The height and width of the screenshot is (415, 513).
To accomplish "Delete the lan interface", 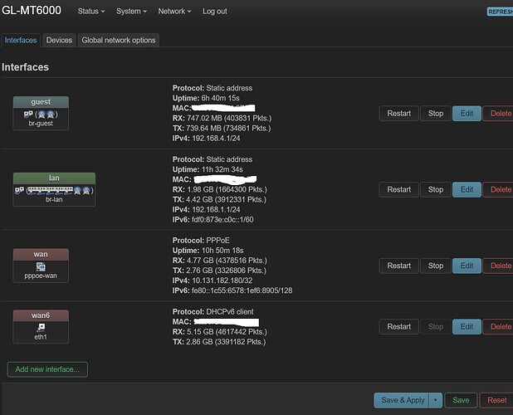I will click(x=498, y=190).
